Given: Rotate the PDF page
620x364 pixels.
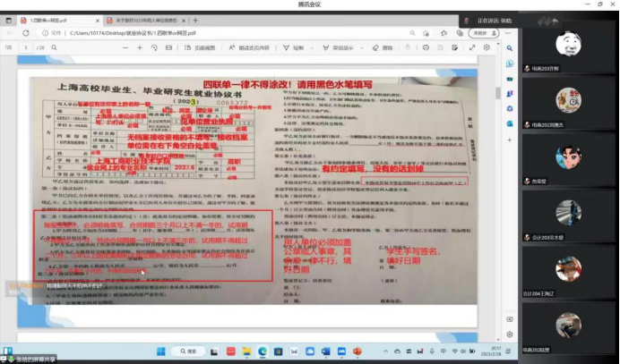Looking at the screenshot, I should click(x=154, y=47).
